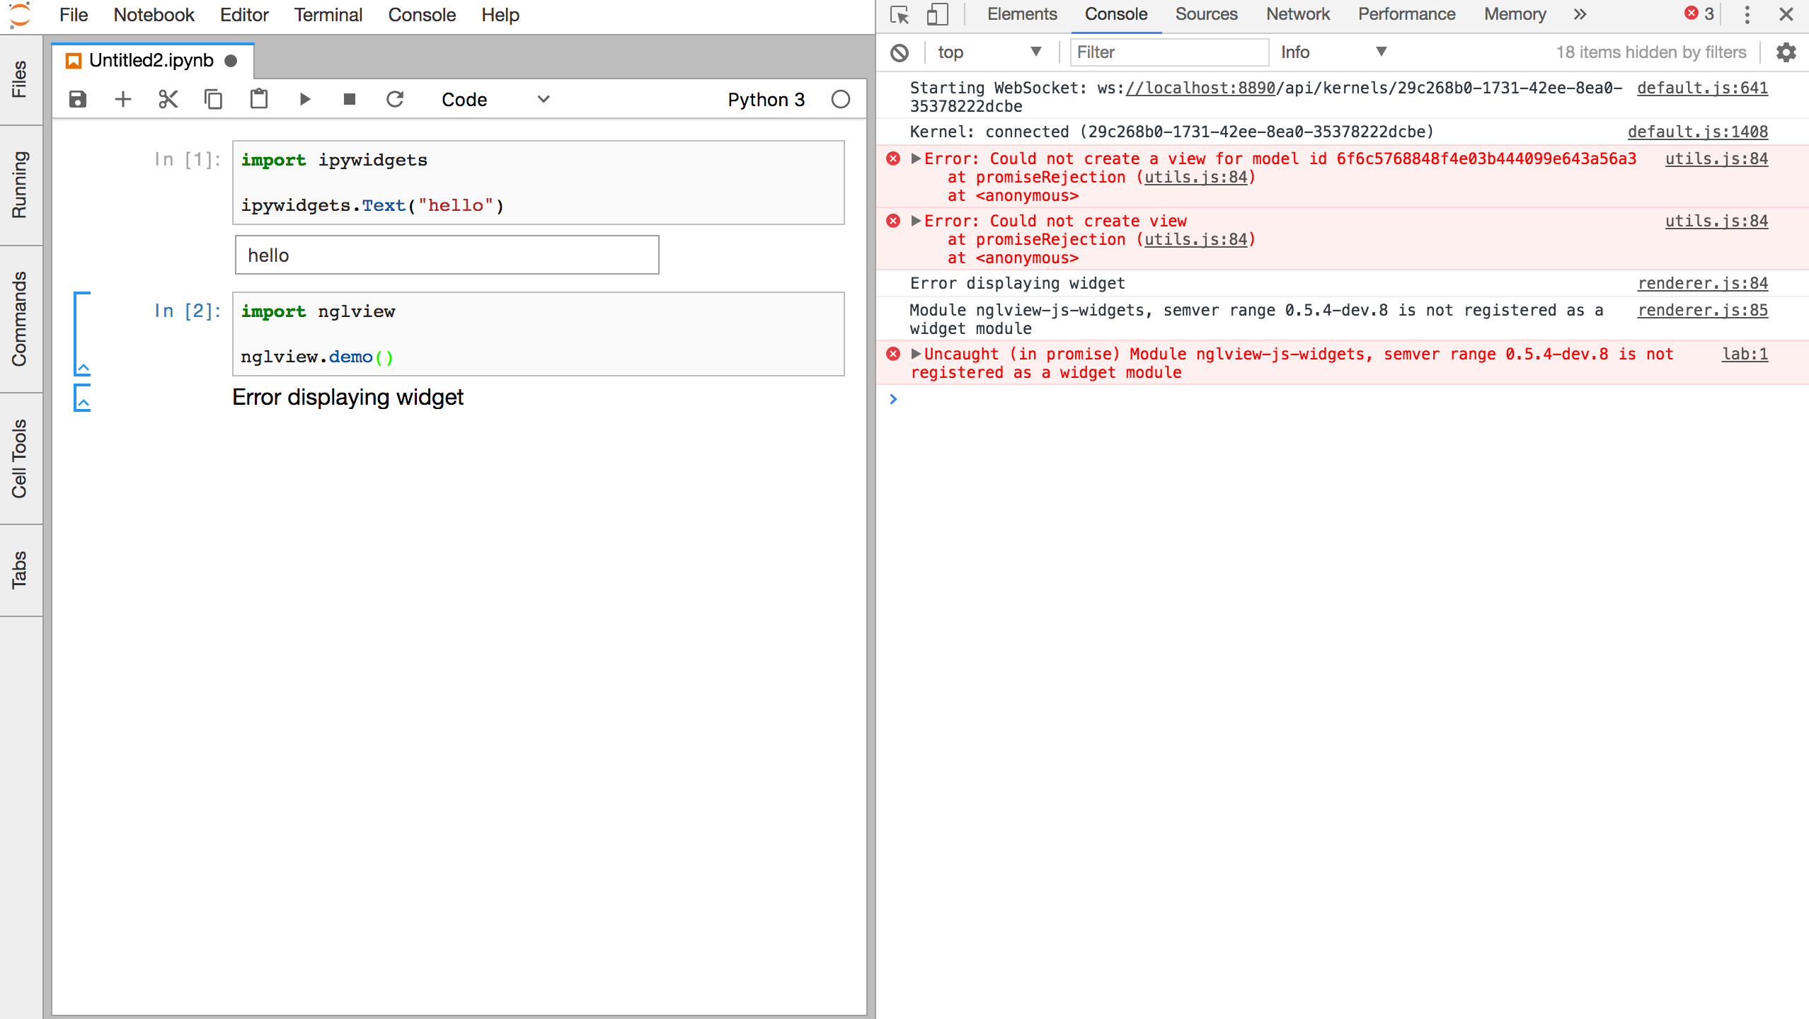Restart the kernel with the circular arrow icon
Viewport: 1809px width, 1019px height.
pos(395,99)
